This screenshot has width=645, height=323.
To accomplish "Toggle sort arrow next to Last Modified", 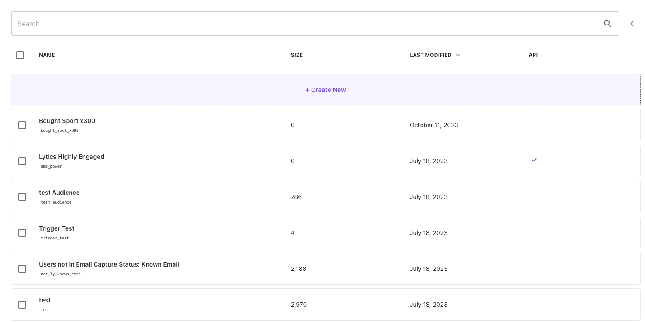I will click(x=457, y=55).
